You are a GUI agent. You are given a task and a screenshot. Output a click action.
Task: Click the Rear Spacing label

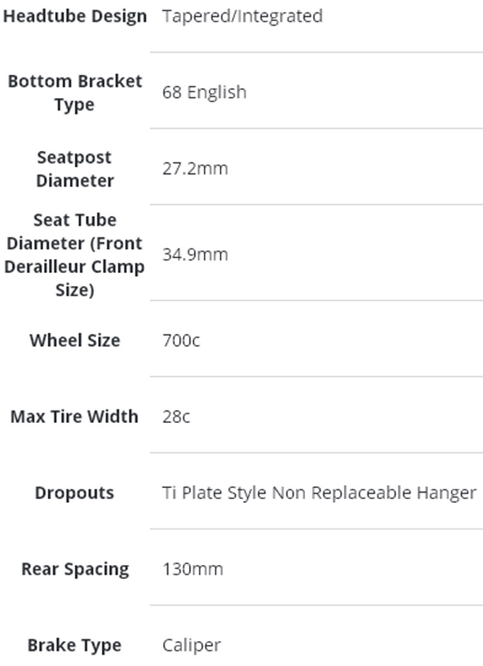pos(75,569)
